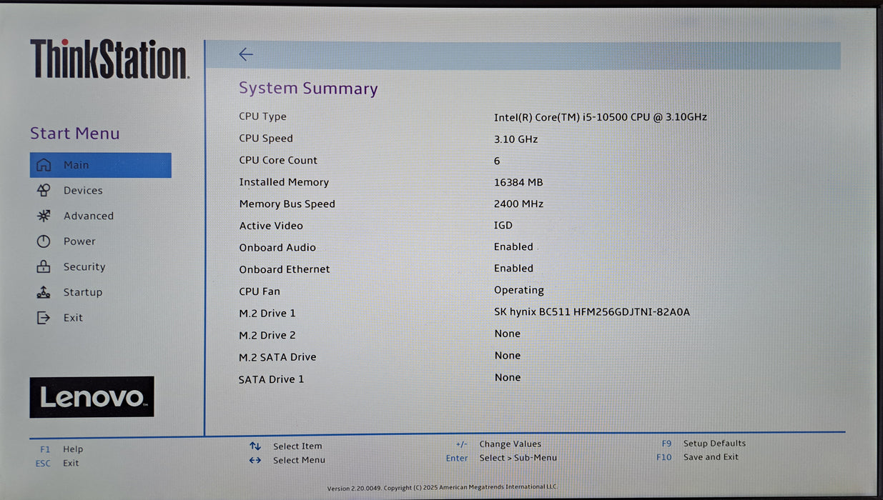Click F9 Setup Defaults
883x500 pixels.
(x=704, y=444)
